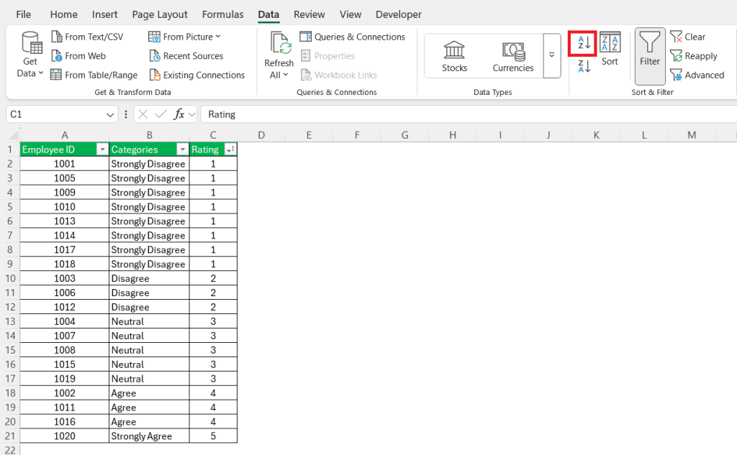Open the Developer ribbon tab

point(398,14)
